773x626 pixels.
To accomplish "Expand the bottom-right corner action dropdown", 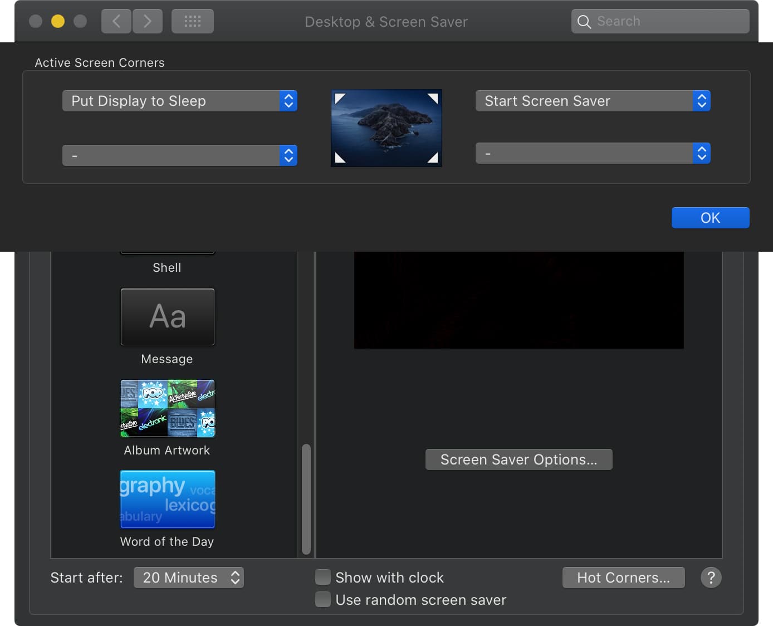I will (x=593, y=153).
